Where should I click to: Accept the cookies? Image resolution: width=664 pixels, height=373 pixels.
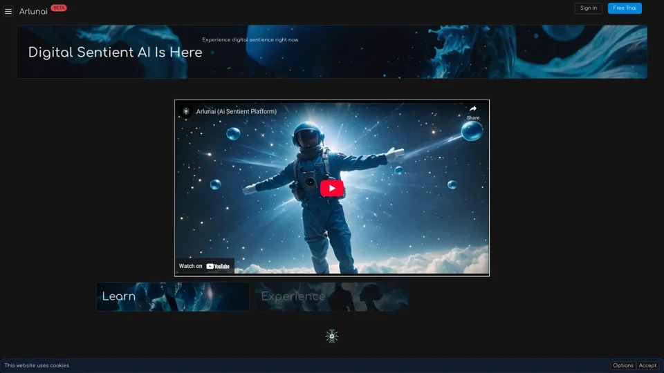(647, 365)
